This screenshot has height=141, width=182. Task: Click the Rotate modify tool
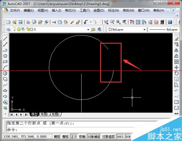[177, 73]
